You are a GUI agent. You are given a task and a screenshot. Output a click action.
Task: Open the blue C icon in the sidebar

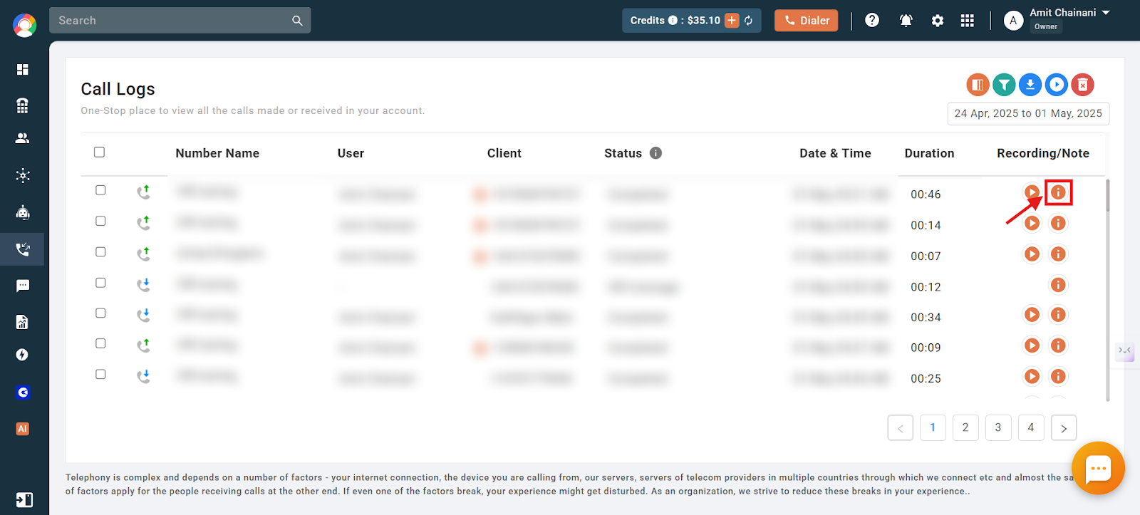click(23, 392)
